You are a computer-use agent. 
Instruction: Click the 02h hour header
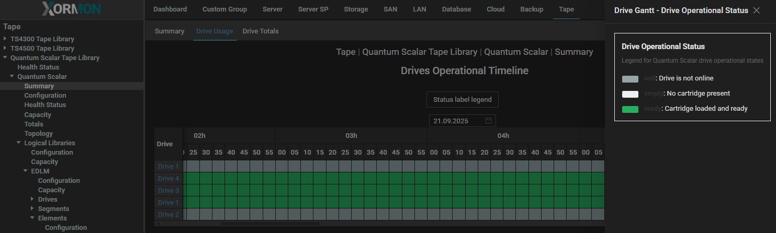(199, 135)
